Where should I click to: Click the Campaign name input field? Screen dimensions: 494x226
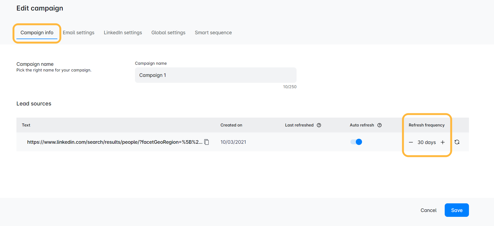point(215,75)
